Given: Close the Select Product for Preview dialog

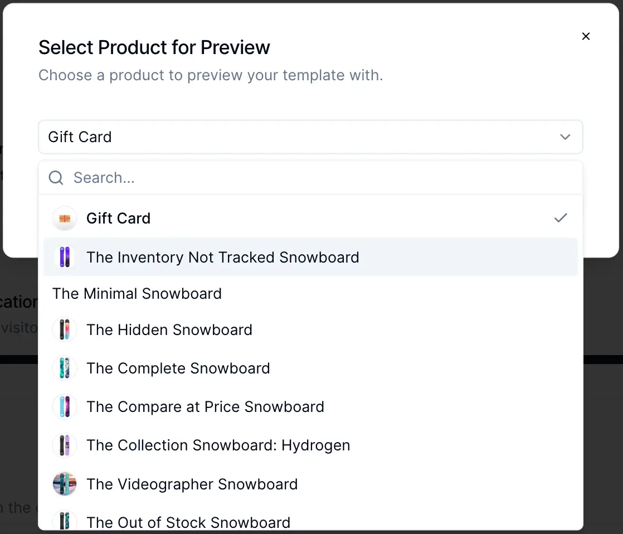Looking at the screenshot, I should [x=586, y=36].
